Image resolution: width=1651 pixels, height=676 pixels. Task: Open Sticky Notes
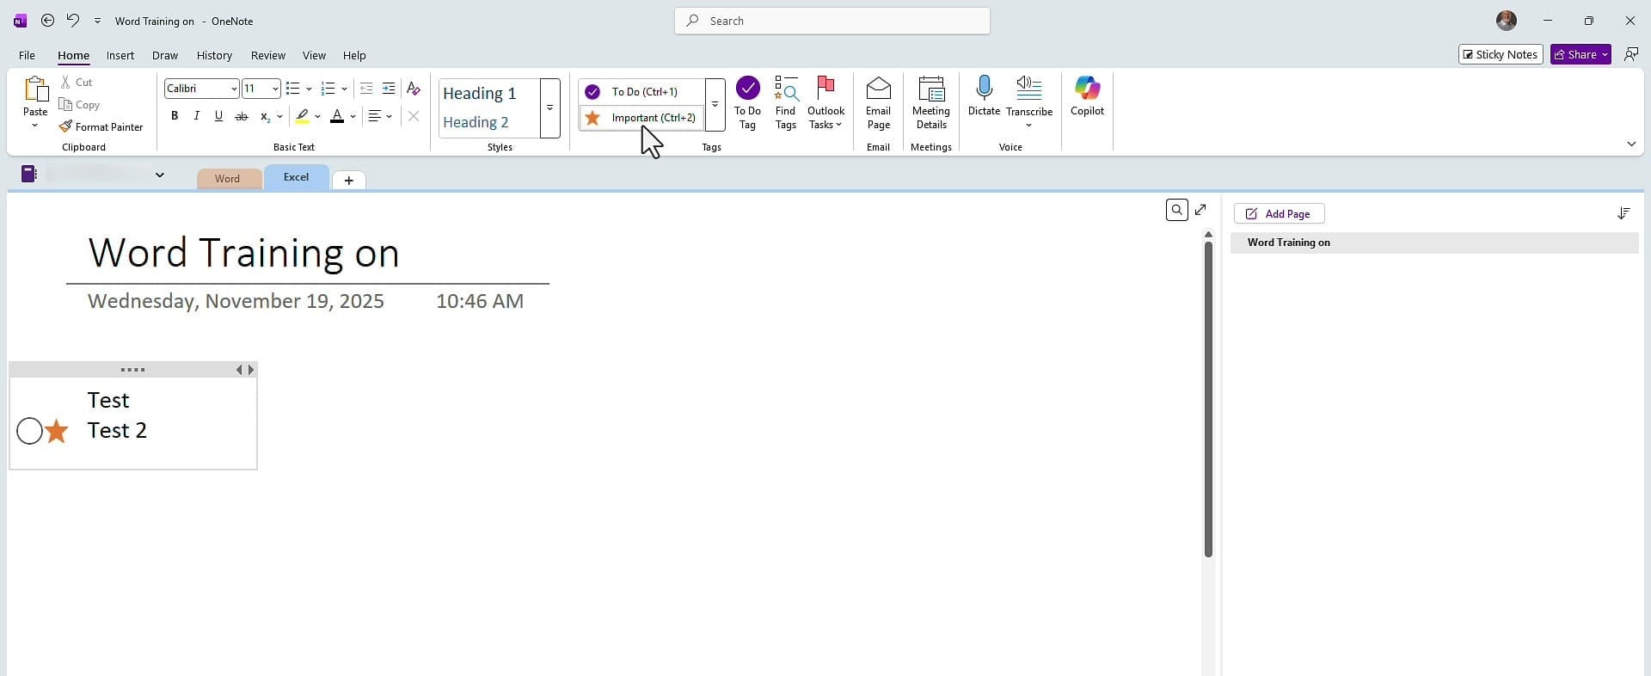pyautogui.click(x=1501, y=54)
